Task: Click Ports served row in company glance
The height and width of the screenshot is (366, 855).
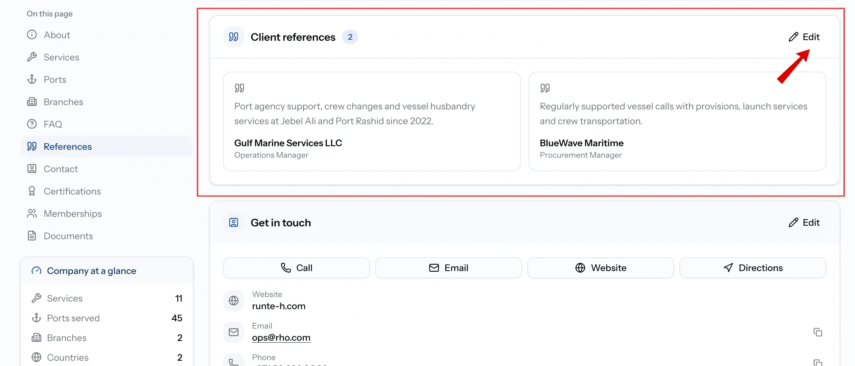Action: (107, 318)
